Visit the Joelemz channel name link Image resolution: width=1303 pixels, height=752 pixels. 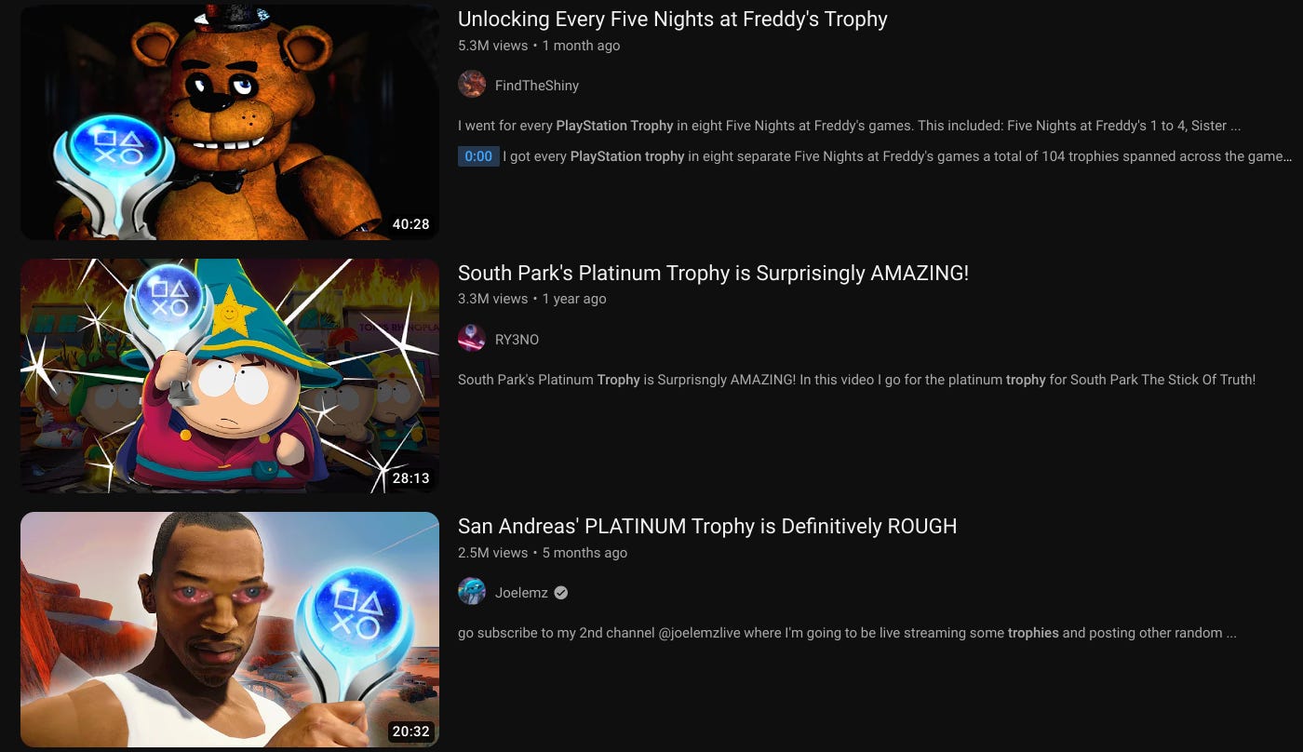pyautogui.click(x=521, y=593)
